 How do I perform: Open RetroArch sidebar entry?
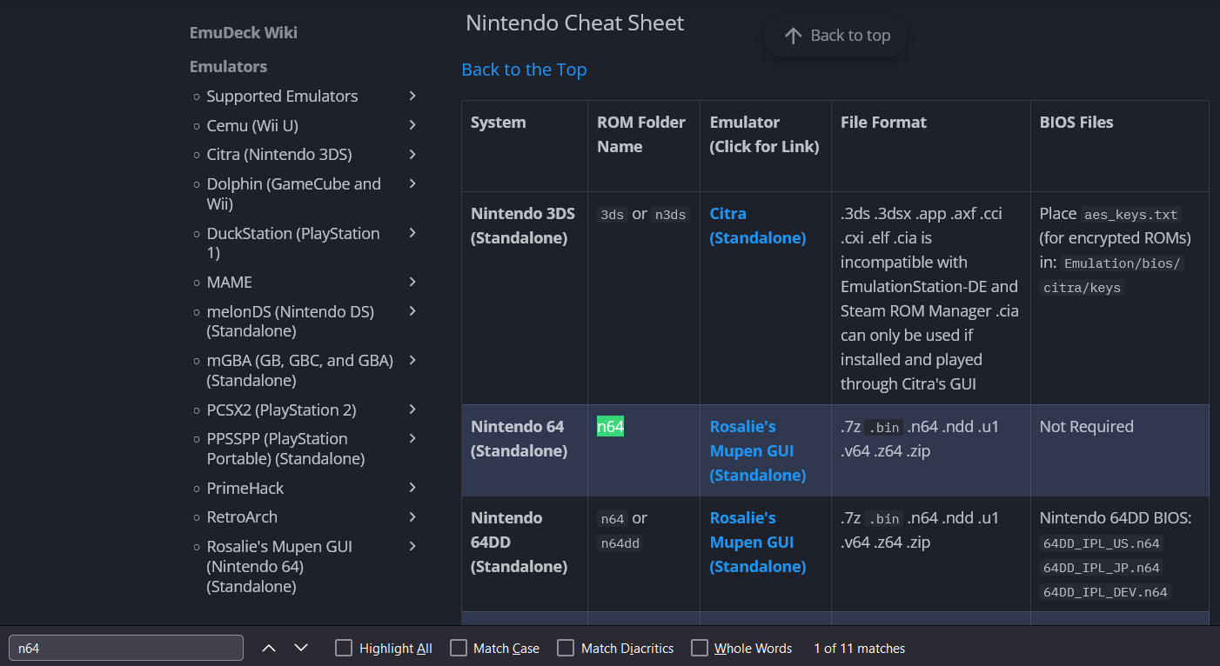click(242, 516)
